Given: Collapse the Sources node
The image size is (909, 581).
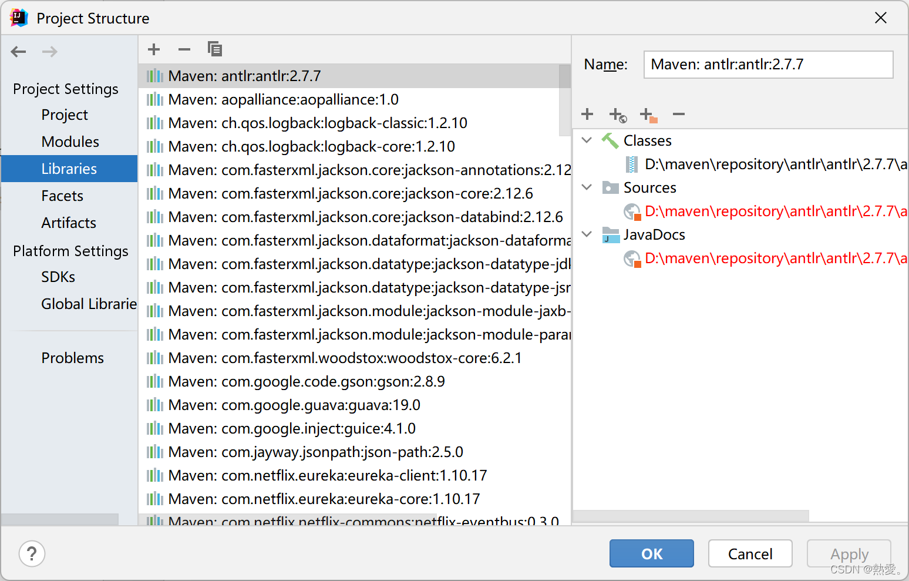Looking at the screenshot, I should (587, 187).
